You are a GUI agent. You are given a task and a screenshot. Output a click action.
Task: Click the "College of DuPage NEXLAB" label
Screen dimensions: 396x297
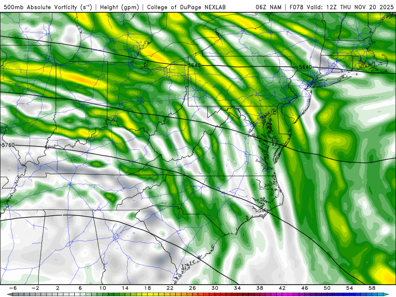coord(186,7)
